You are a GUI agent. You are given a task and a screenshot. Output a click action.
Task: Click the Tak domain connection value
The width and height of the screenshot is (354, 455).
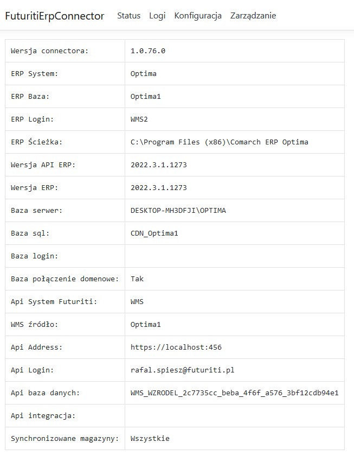pyautogui.click(x=137, y=279)
